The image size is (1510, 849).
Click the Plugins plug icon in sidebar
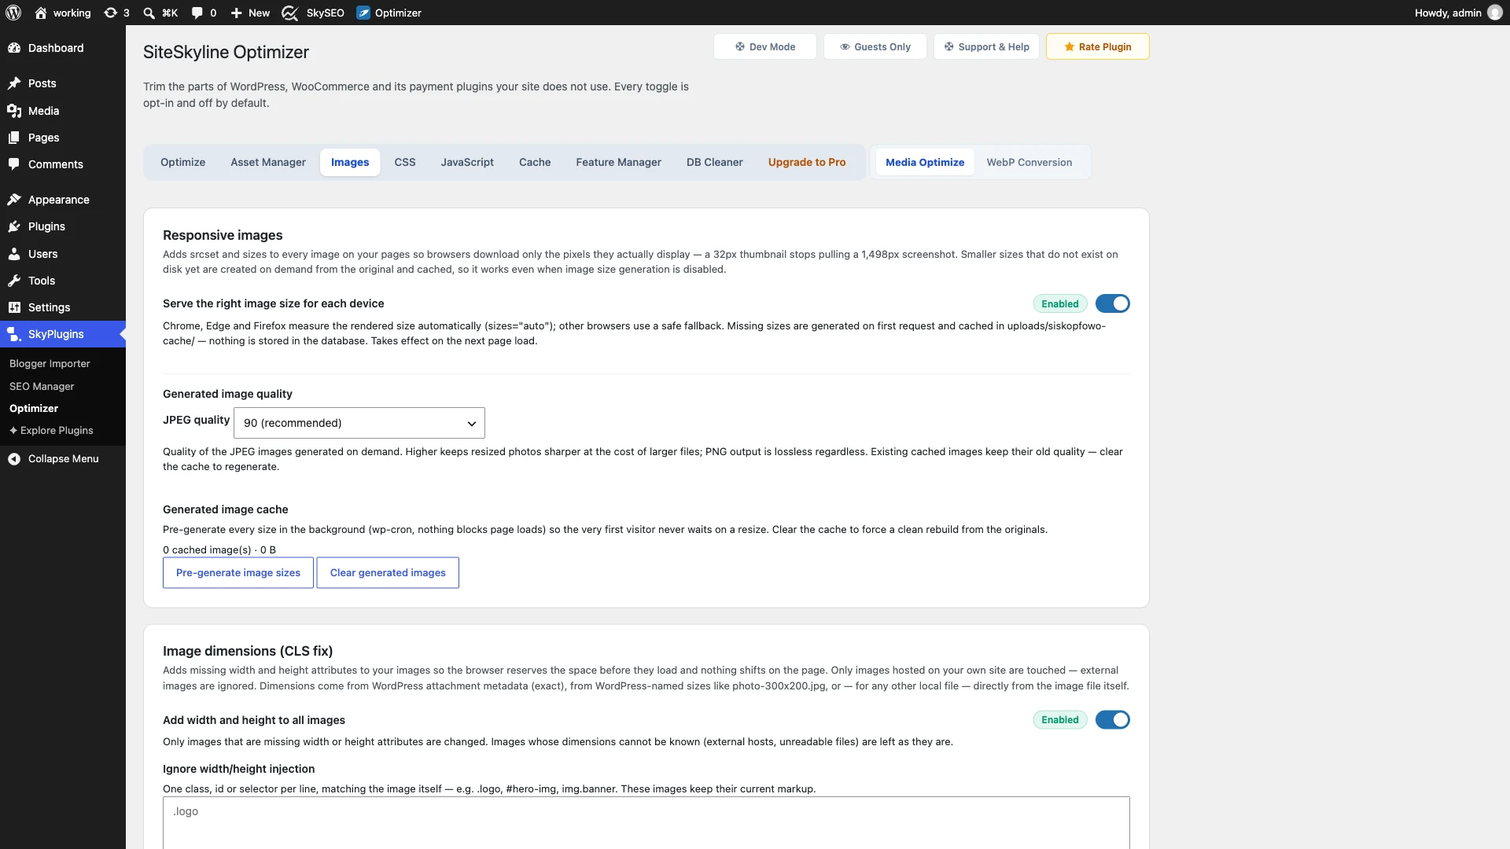(x=14, y=226)
